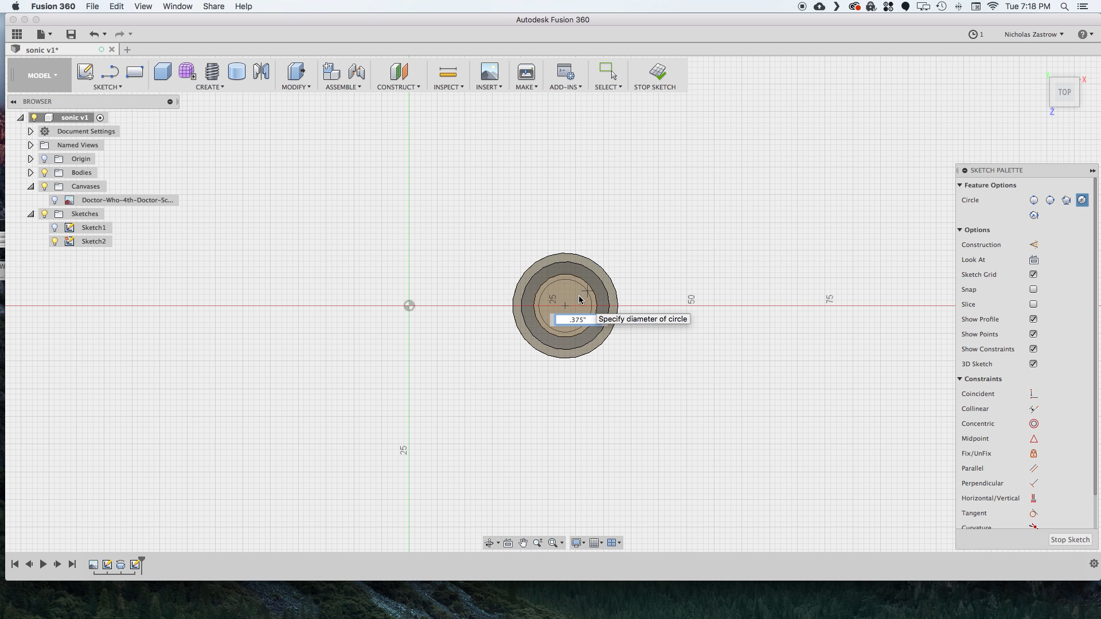Image resolution: width=1101 pixels, height=619 pixels.
Task: Select the Sketch2 item in browser
Action: pos(93,241)
